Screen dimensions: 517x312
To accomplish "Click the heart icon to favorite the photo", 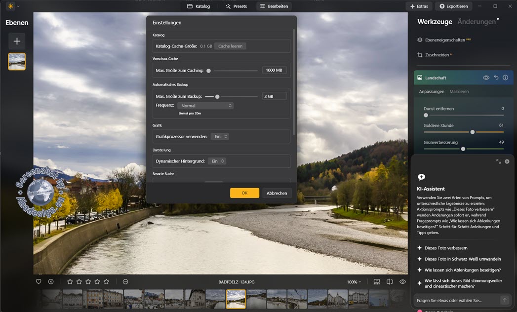I will (x=38, y=281).
